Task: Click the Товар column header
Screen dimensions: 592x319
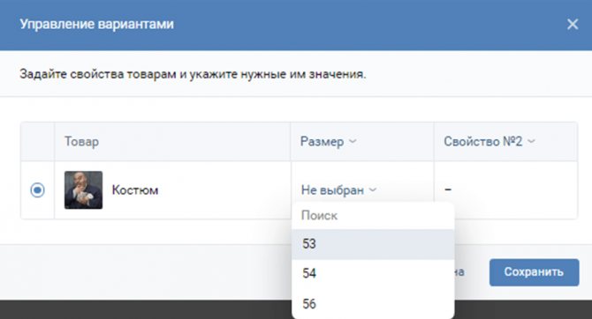Action: point(81,142)
